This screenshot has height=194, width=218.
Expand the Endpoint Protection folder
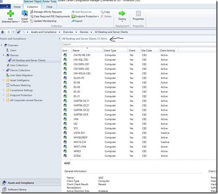click(3, 95)
